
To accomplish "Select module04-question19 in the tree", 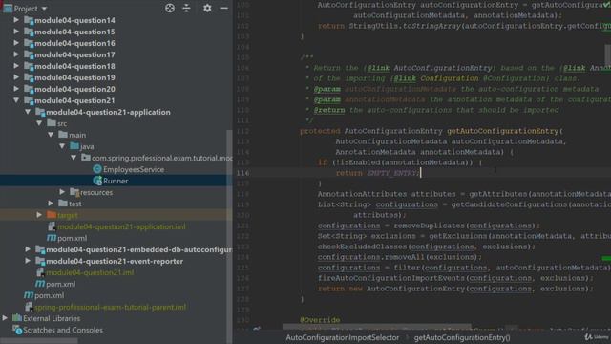I will point(74,77).
